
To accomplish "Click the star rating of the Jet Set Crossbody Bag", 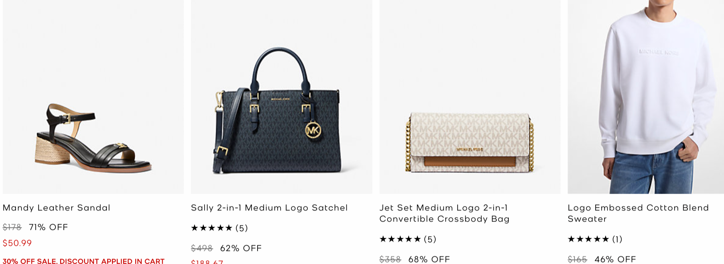I will [400, 239].
